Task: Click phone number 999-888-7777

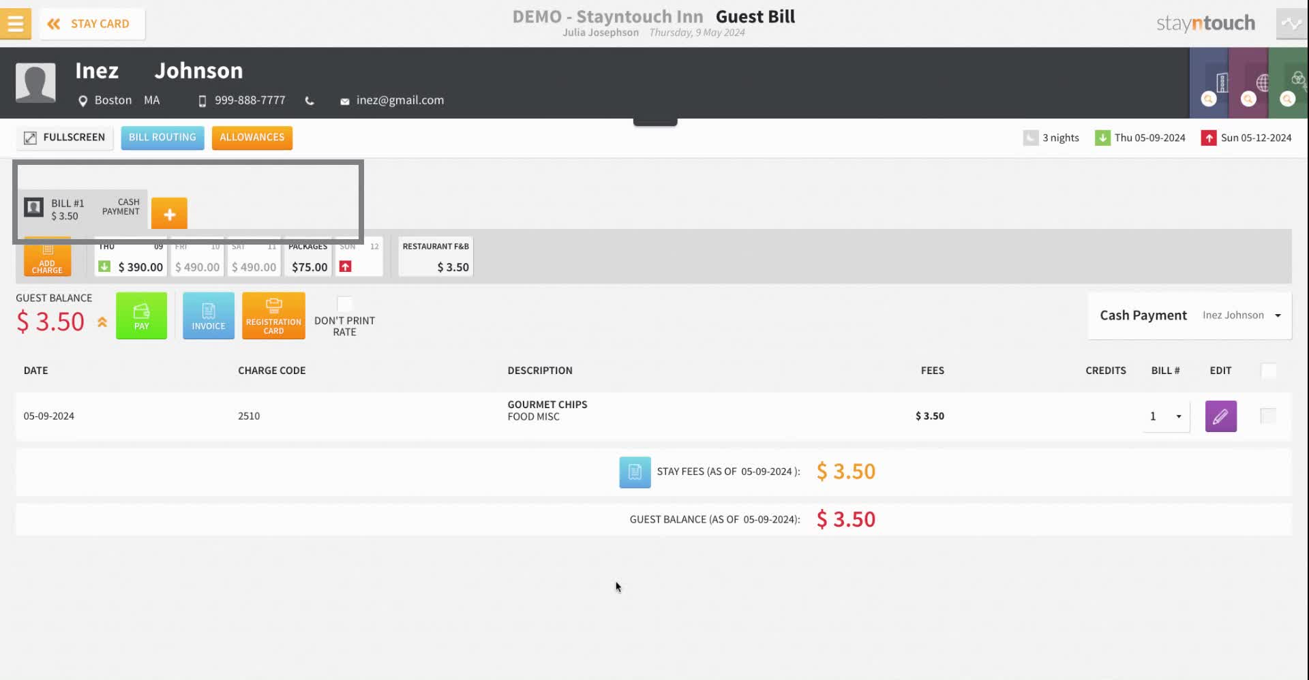Action: coord(250,100)
